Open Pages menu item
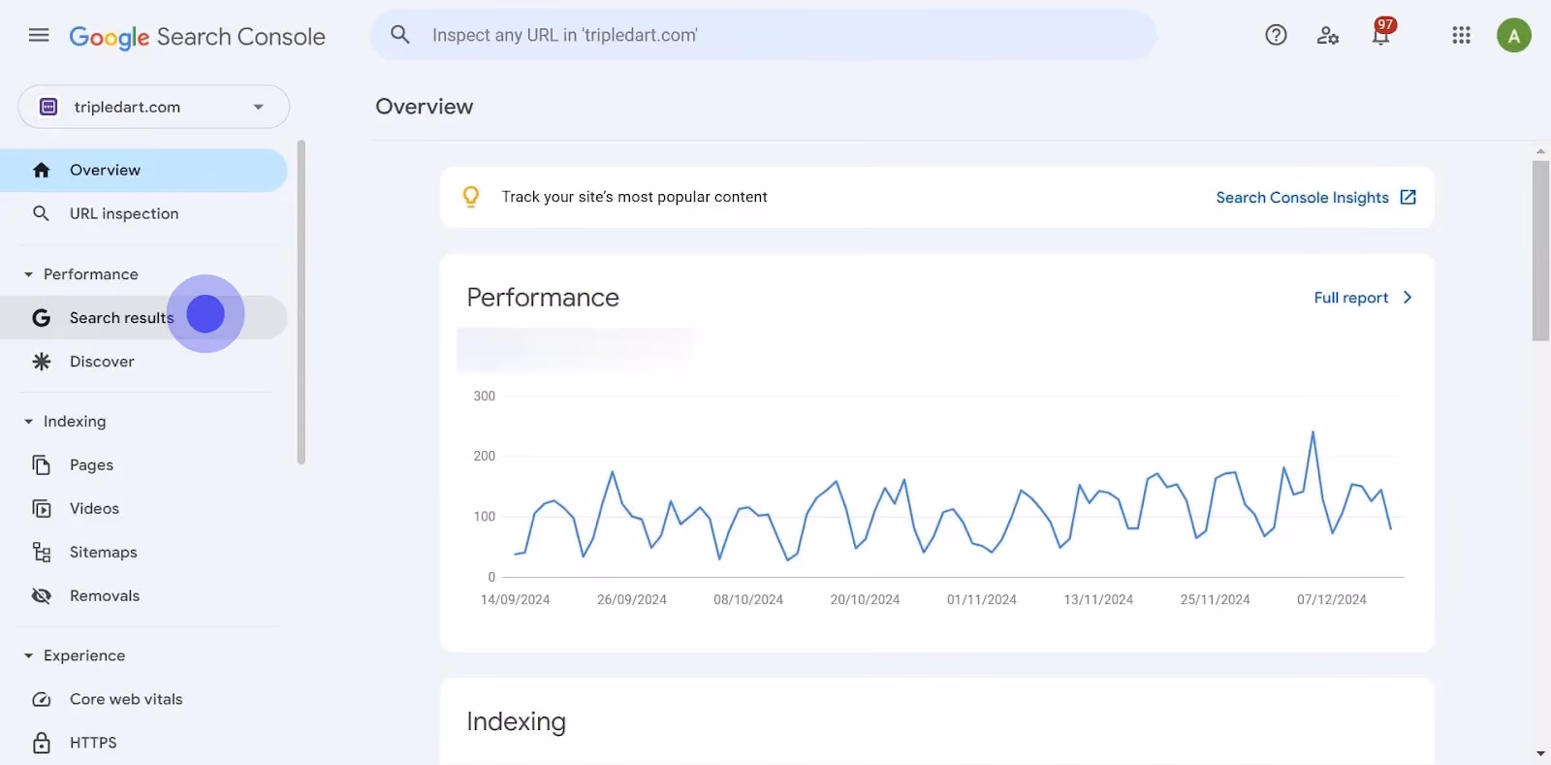 pyautogui.click(x=143, y=465)
